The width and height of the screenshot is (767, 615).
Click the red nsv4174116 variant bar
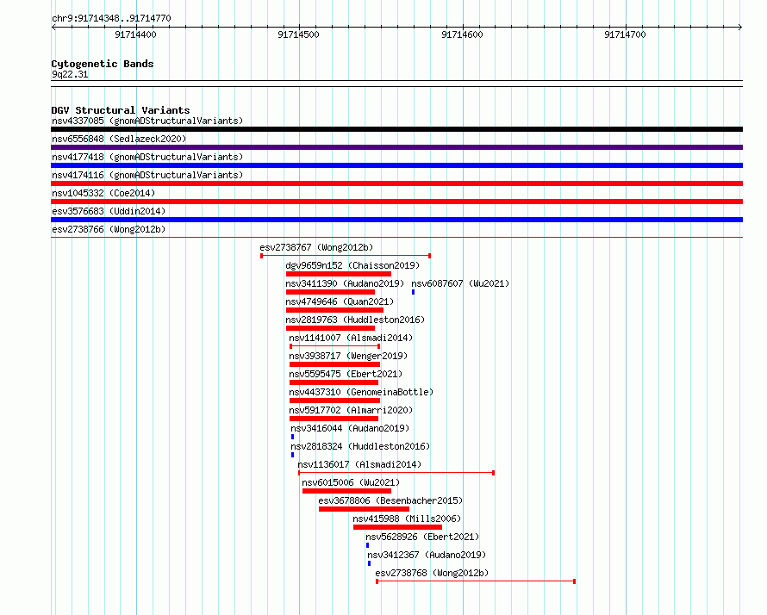click(396, 183)
